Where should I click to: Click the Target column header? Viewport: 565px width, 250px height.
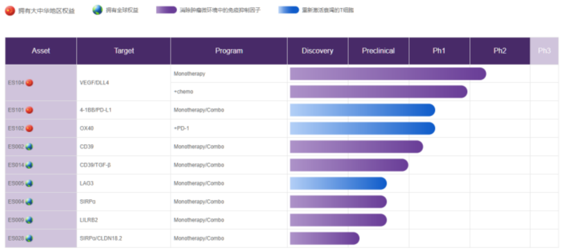click(124, 51)
